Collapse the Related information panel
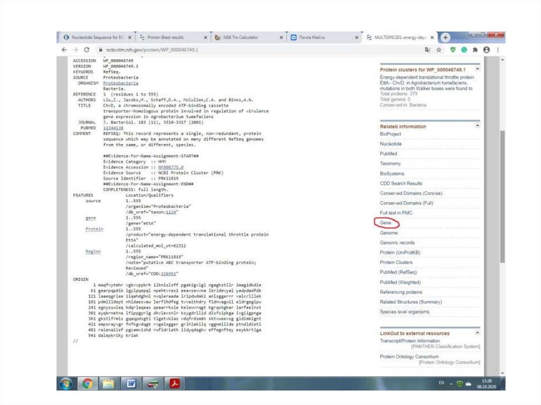Image resolution: width=541 pixels, height=405 pixels. pyautogui.click(x=477, y=126)
